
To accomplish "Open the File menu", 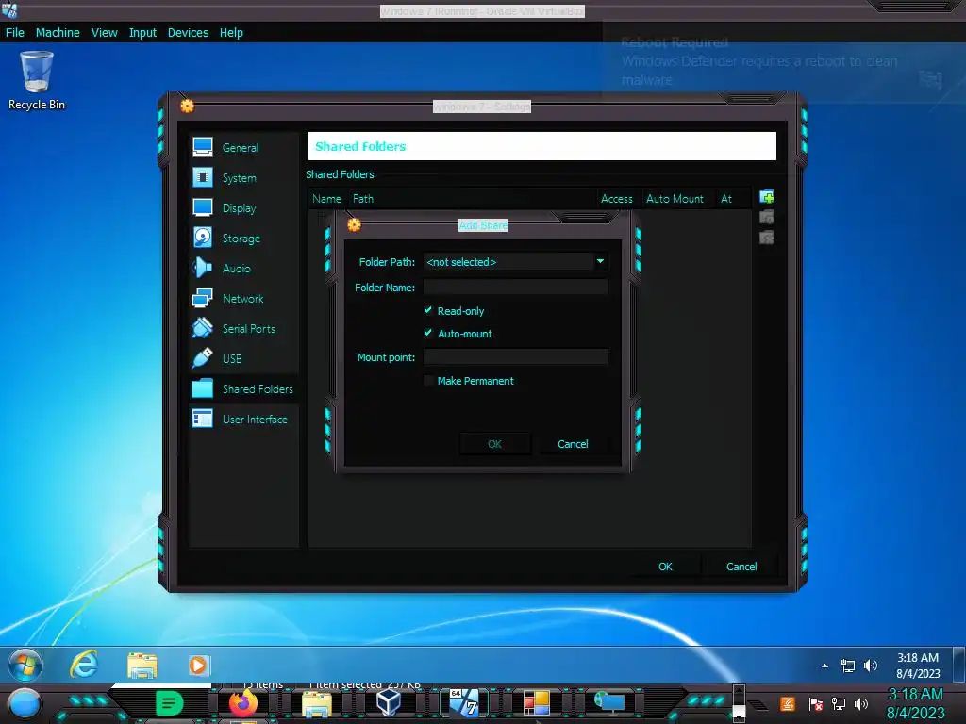I will click(15, 33).
